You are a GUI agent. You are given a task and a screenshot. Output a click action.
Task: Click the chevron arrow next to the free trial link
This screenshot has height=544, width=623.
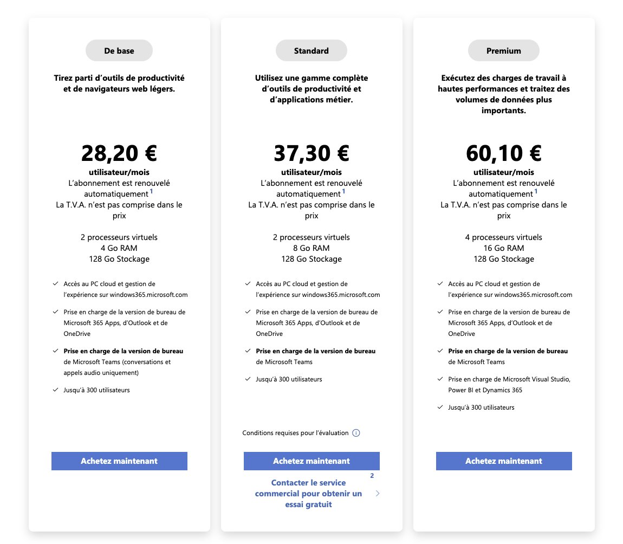pyautogui.click(x=378, y=494)
